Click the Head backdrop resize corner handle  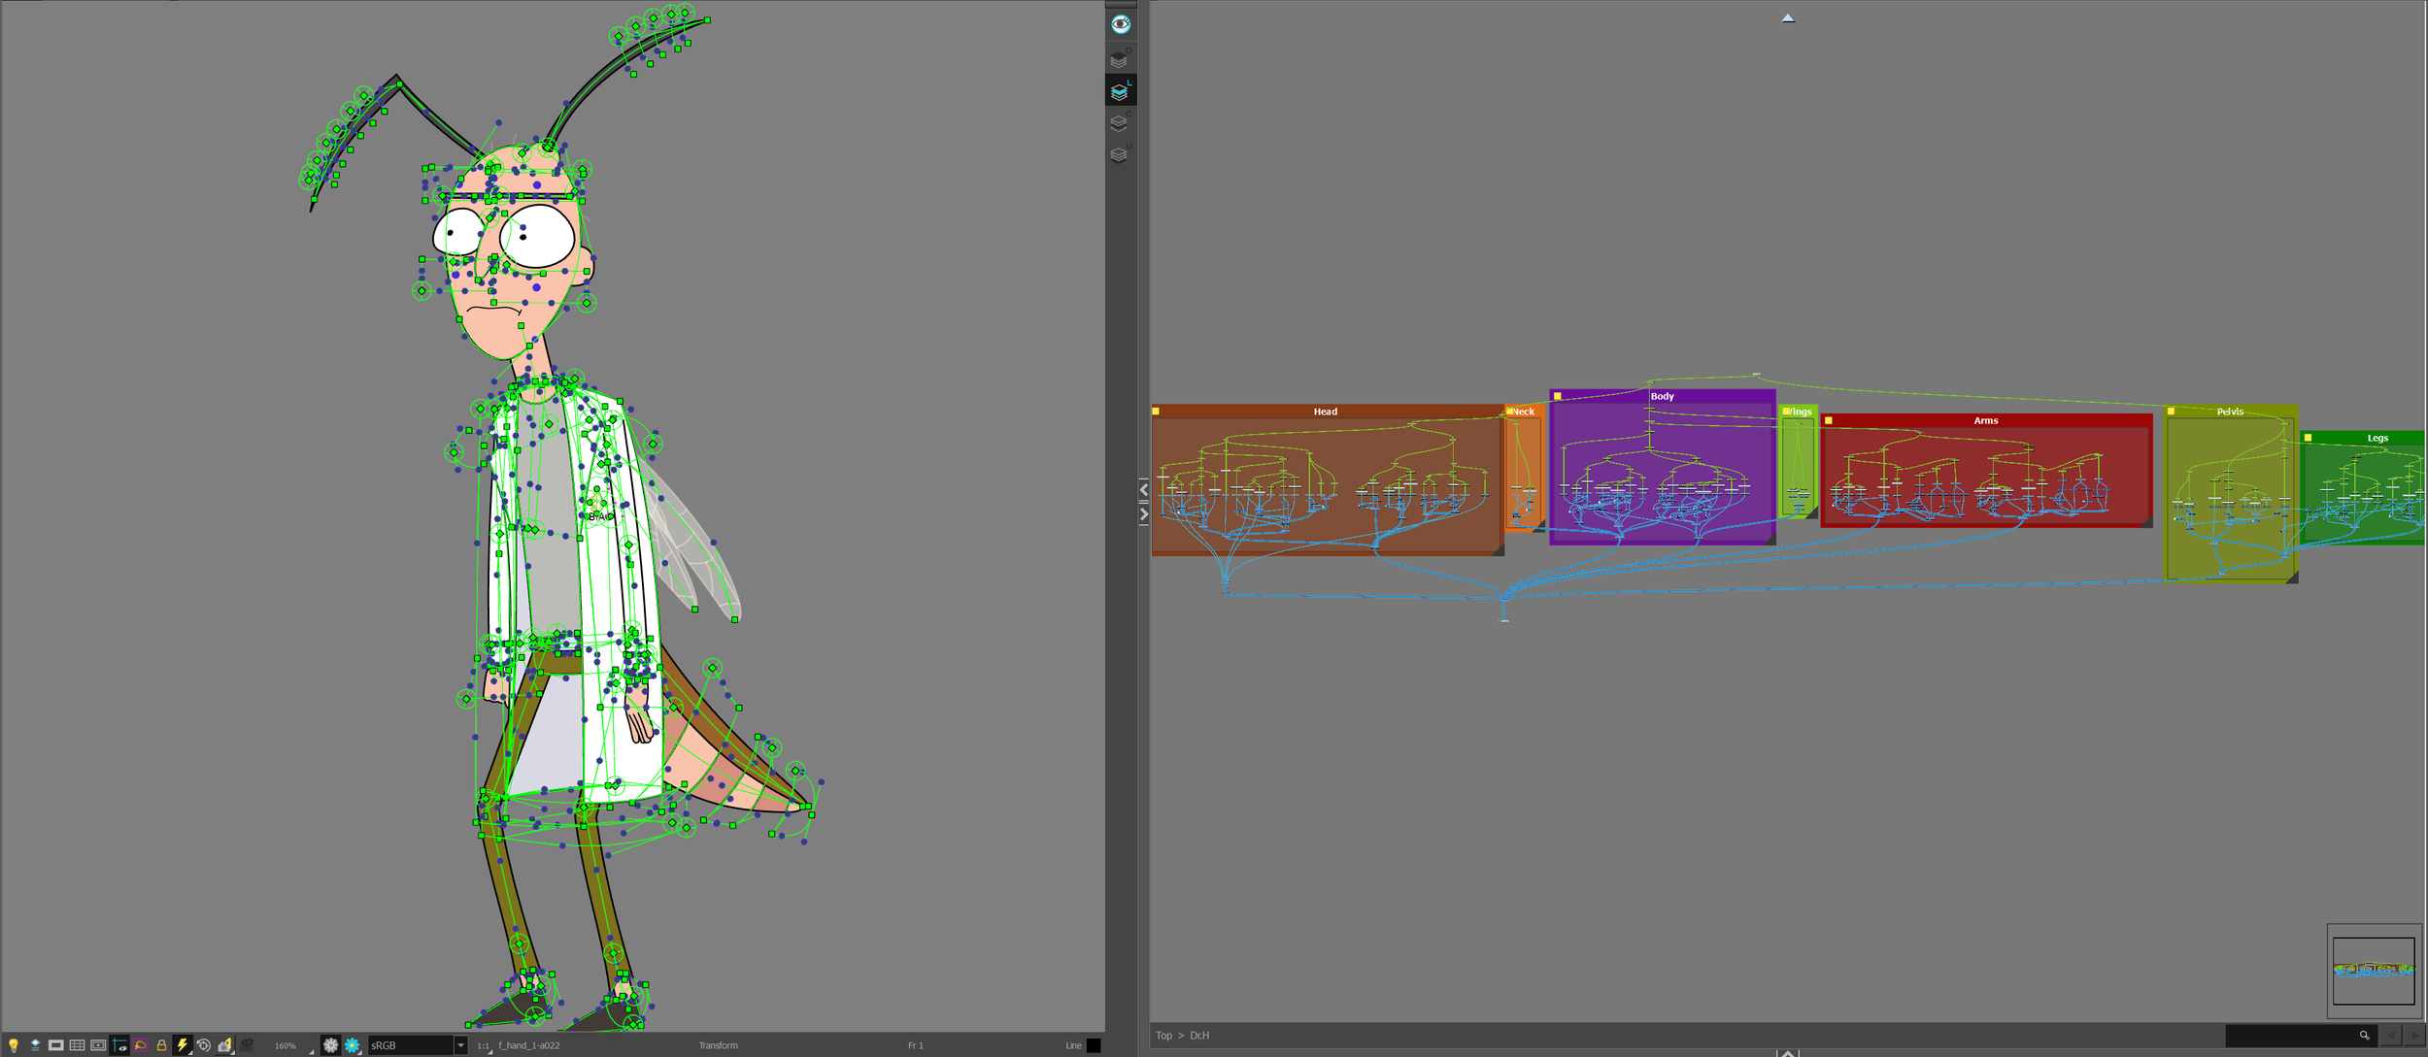coord(1499,550)
